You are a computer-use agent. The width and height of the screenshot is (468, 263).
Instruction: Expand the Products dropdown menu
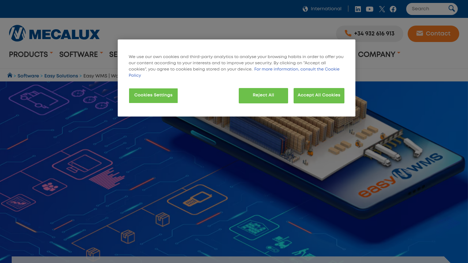(31, 54)
